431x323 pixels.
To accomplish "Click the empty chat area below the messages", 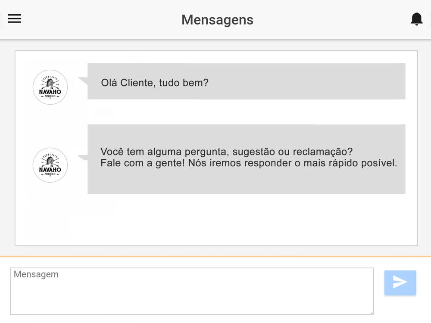I will tap(216, 220).
